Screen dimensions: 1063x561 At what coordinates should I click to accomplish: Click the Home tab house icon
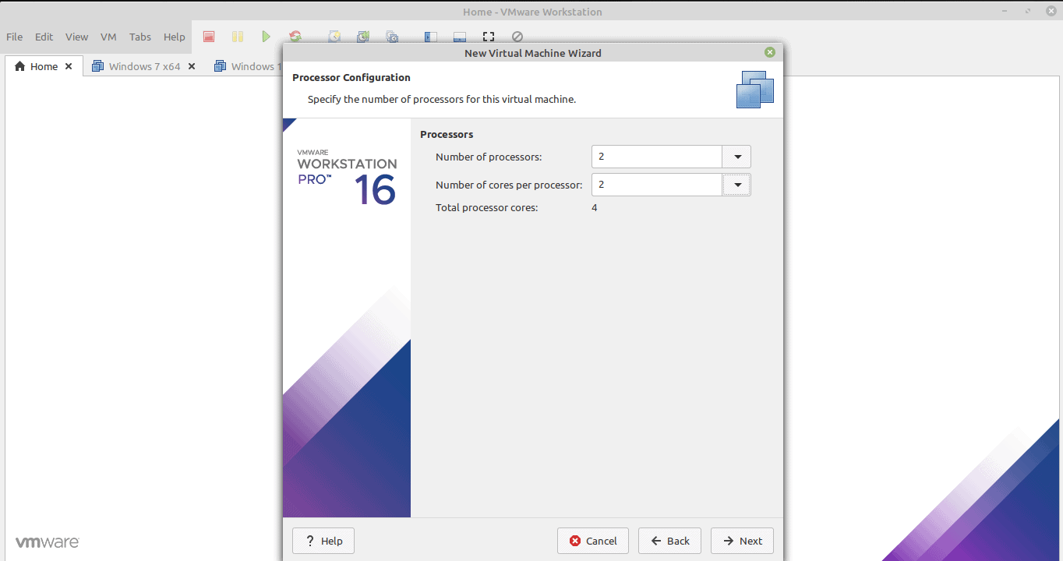tap(20, 66)
